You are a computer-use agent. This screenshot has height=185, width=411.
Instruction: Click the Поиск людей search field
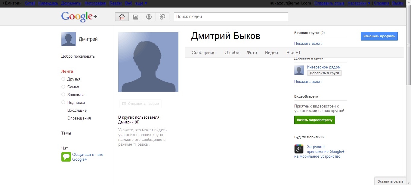click(x=231, y=17)
